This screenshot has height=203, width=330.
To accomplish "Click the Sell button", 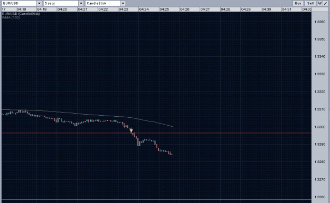I will (x=310, y=3).
